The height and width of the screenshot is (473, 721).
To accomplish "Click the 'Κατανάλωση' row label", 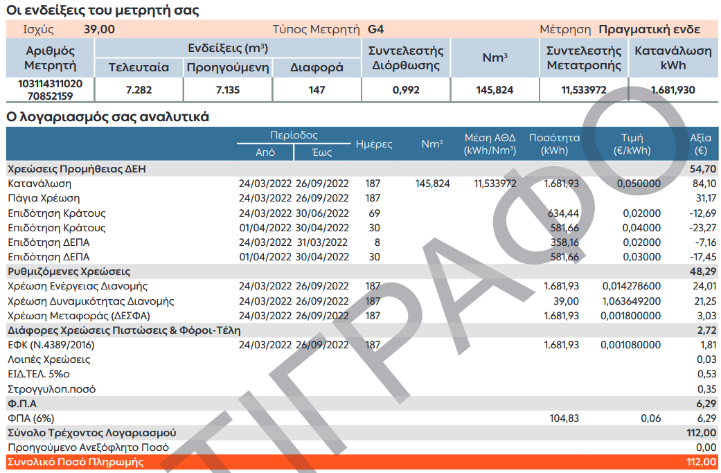I will point(39,184).
